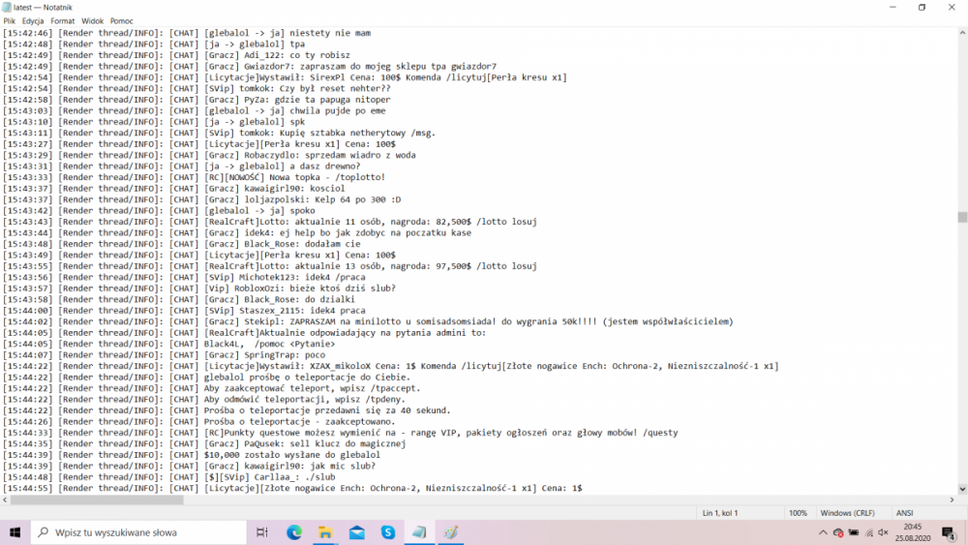This screenshot has width=968, height=545.
Task: Open Task View from the taskbar
Action: pos(262,532)
